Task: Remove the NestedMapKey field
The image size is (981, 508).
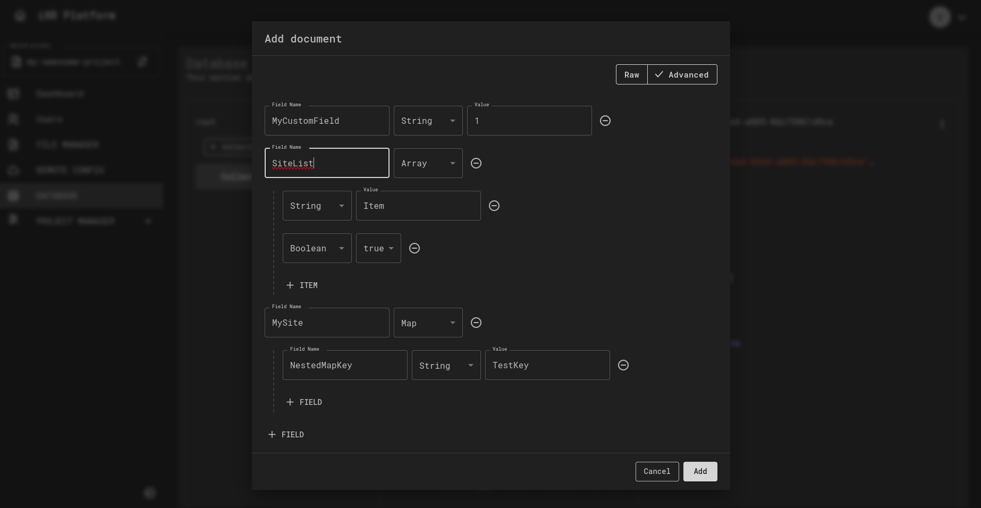Action: pyautogui.click(x=623, y=365)
